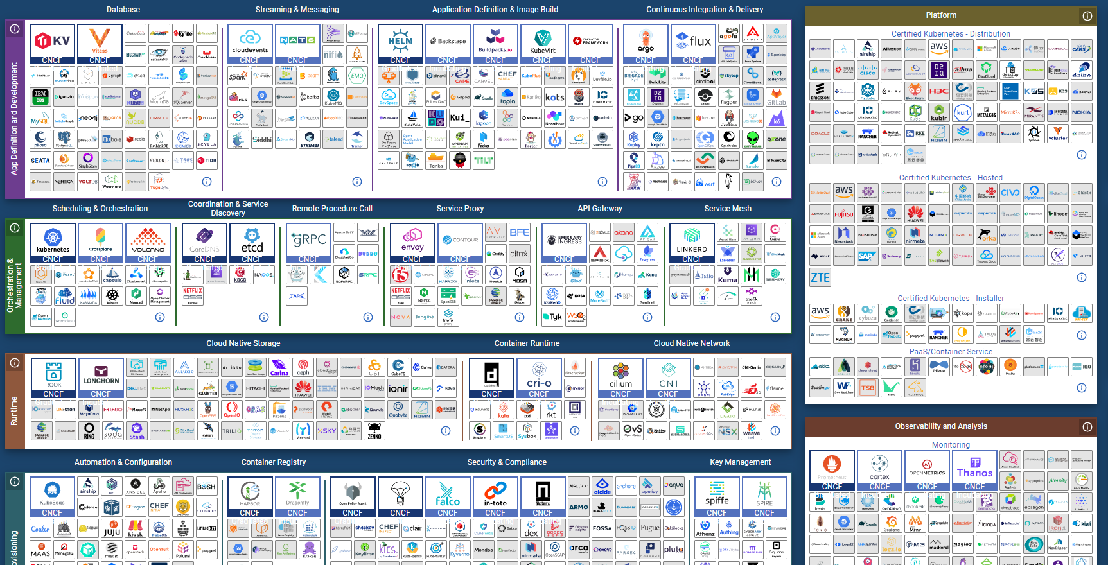
Task: Select the cilium network card
Action: click(x=620, y=378)
